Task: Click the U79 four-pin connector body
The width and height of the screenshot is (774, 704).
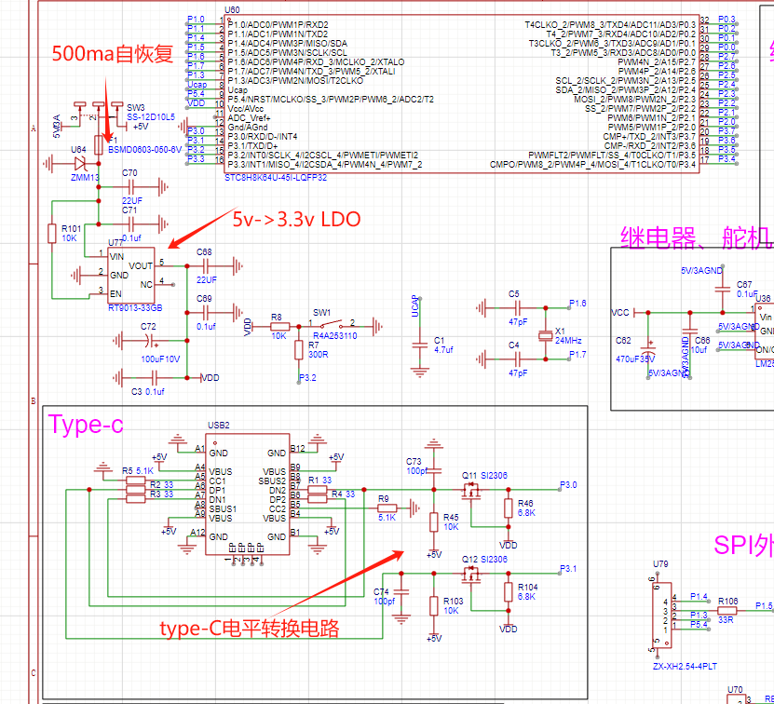Action: click(x=662, y=616)
